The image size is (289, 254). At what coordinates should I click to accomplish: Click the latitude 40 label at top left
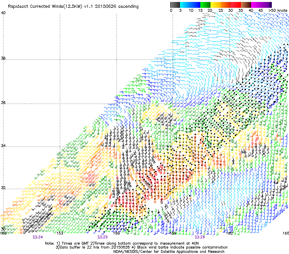click(3, 13)
